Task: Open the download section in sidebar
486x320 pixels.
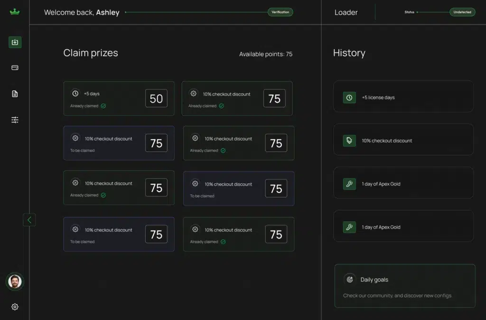Action: pos(15,42)
